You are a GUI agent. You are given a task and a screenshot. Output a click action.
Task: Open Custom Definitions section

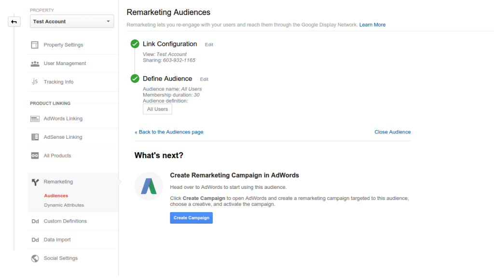(65, 221)
